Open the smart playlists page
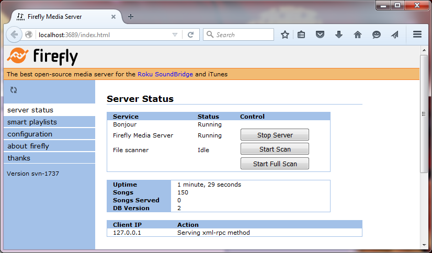This screenshot has height=253, width=432. coord(32,122)
